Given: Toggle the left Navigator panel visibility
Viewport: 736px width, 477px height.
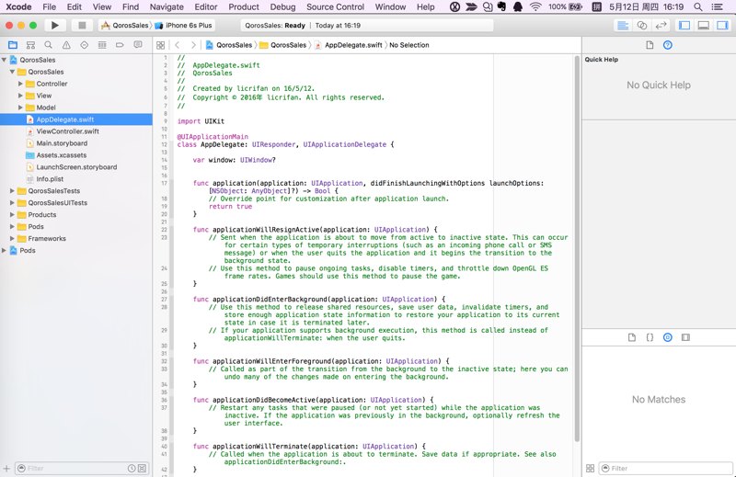Looking at the screenshot, I should tap(684, 26).
